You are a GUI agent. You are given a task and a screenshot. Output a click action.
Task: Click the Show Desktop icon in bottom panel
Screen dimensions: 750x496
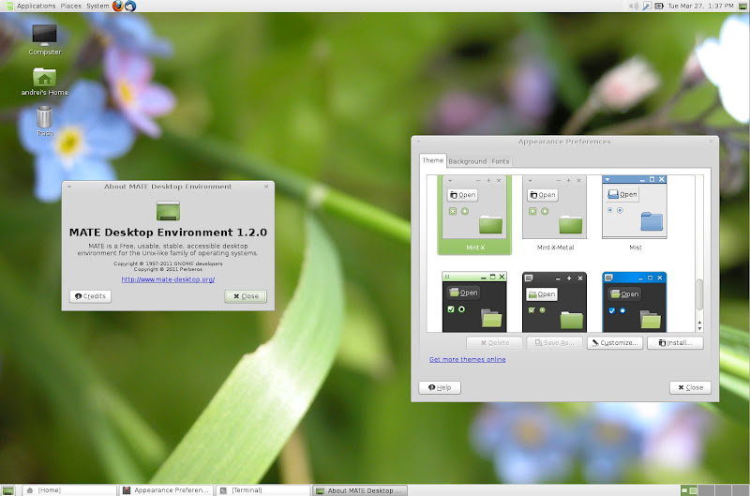click(x=8, y=490)
